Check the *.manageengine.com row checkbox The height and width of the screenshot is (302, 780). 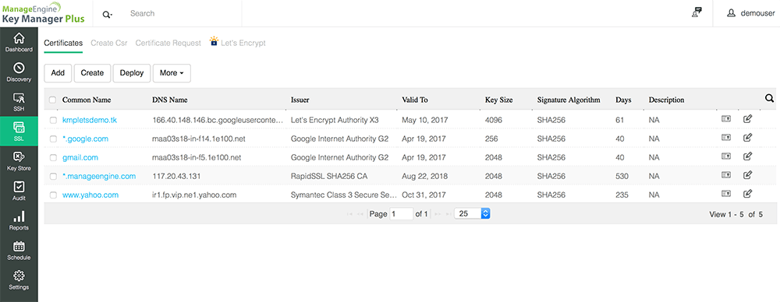(x=53, y=177)
